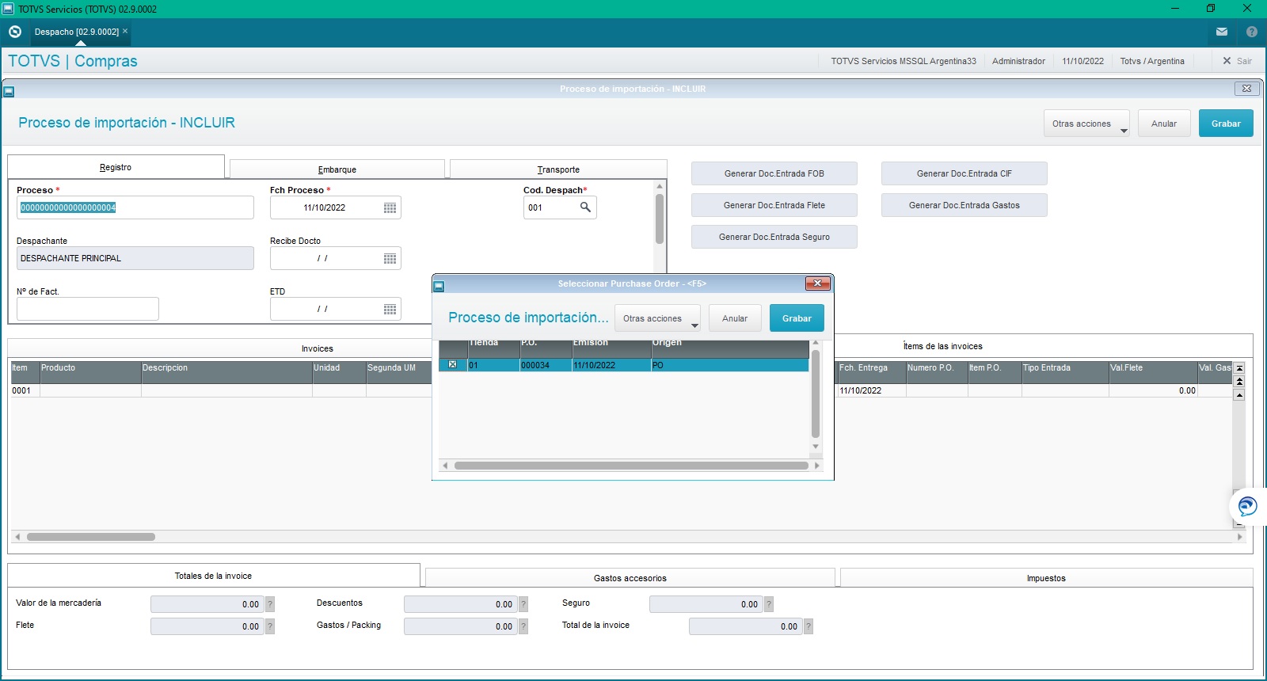Screen dimensions: 1267x681
Task: Click help icon beside Total de la invoice
Action: (809, 626)
